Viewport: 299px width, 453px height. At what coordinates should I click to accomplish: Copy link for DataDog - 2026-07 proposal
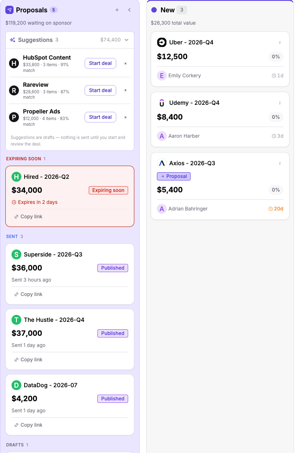(28, 425)
